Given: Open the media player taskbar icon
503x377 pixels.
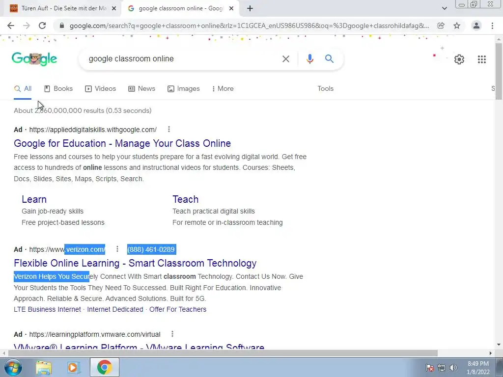Looking at the screenshot, I should [x=73, y=368].
